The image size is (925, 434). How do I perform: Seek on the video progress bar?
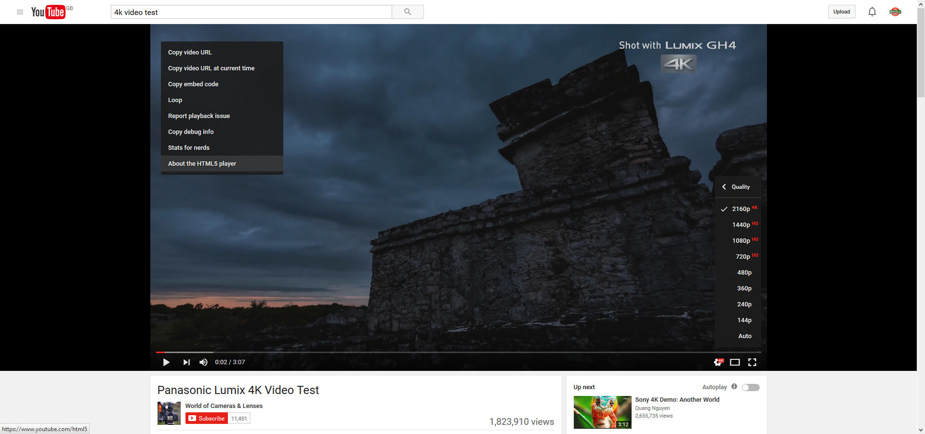pyautogui.click(x=459, y=353)
